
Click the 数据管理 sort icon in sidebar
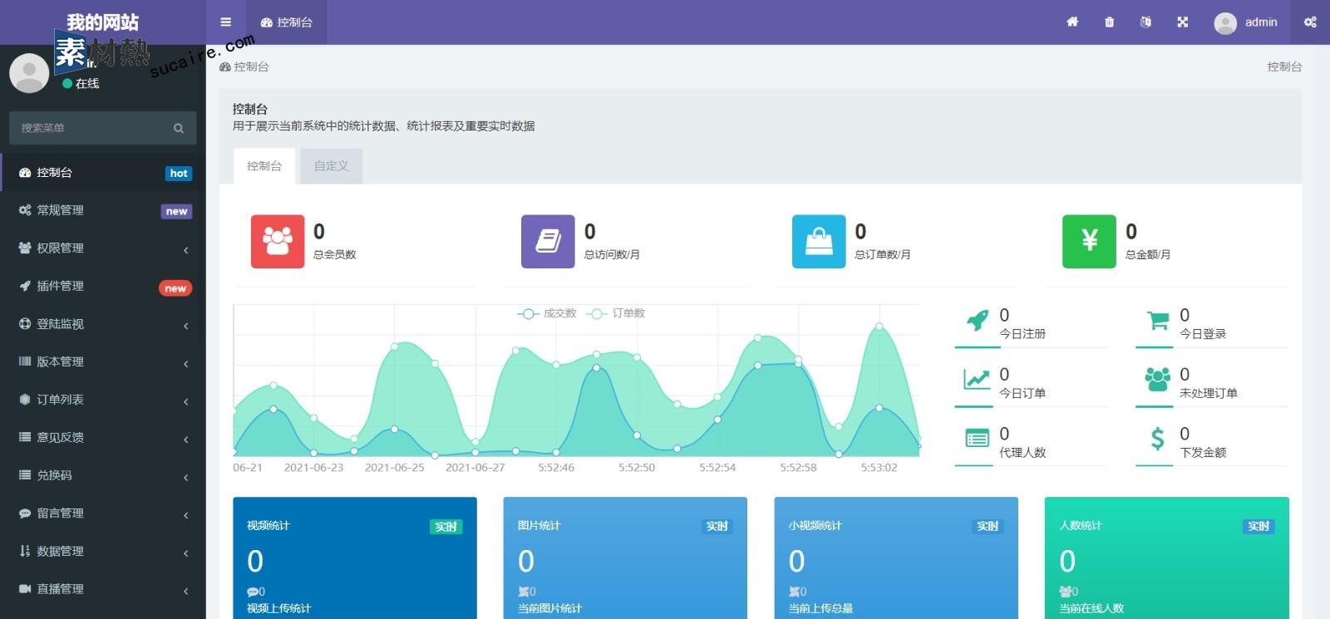(25, 551)
